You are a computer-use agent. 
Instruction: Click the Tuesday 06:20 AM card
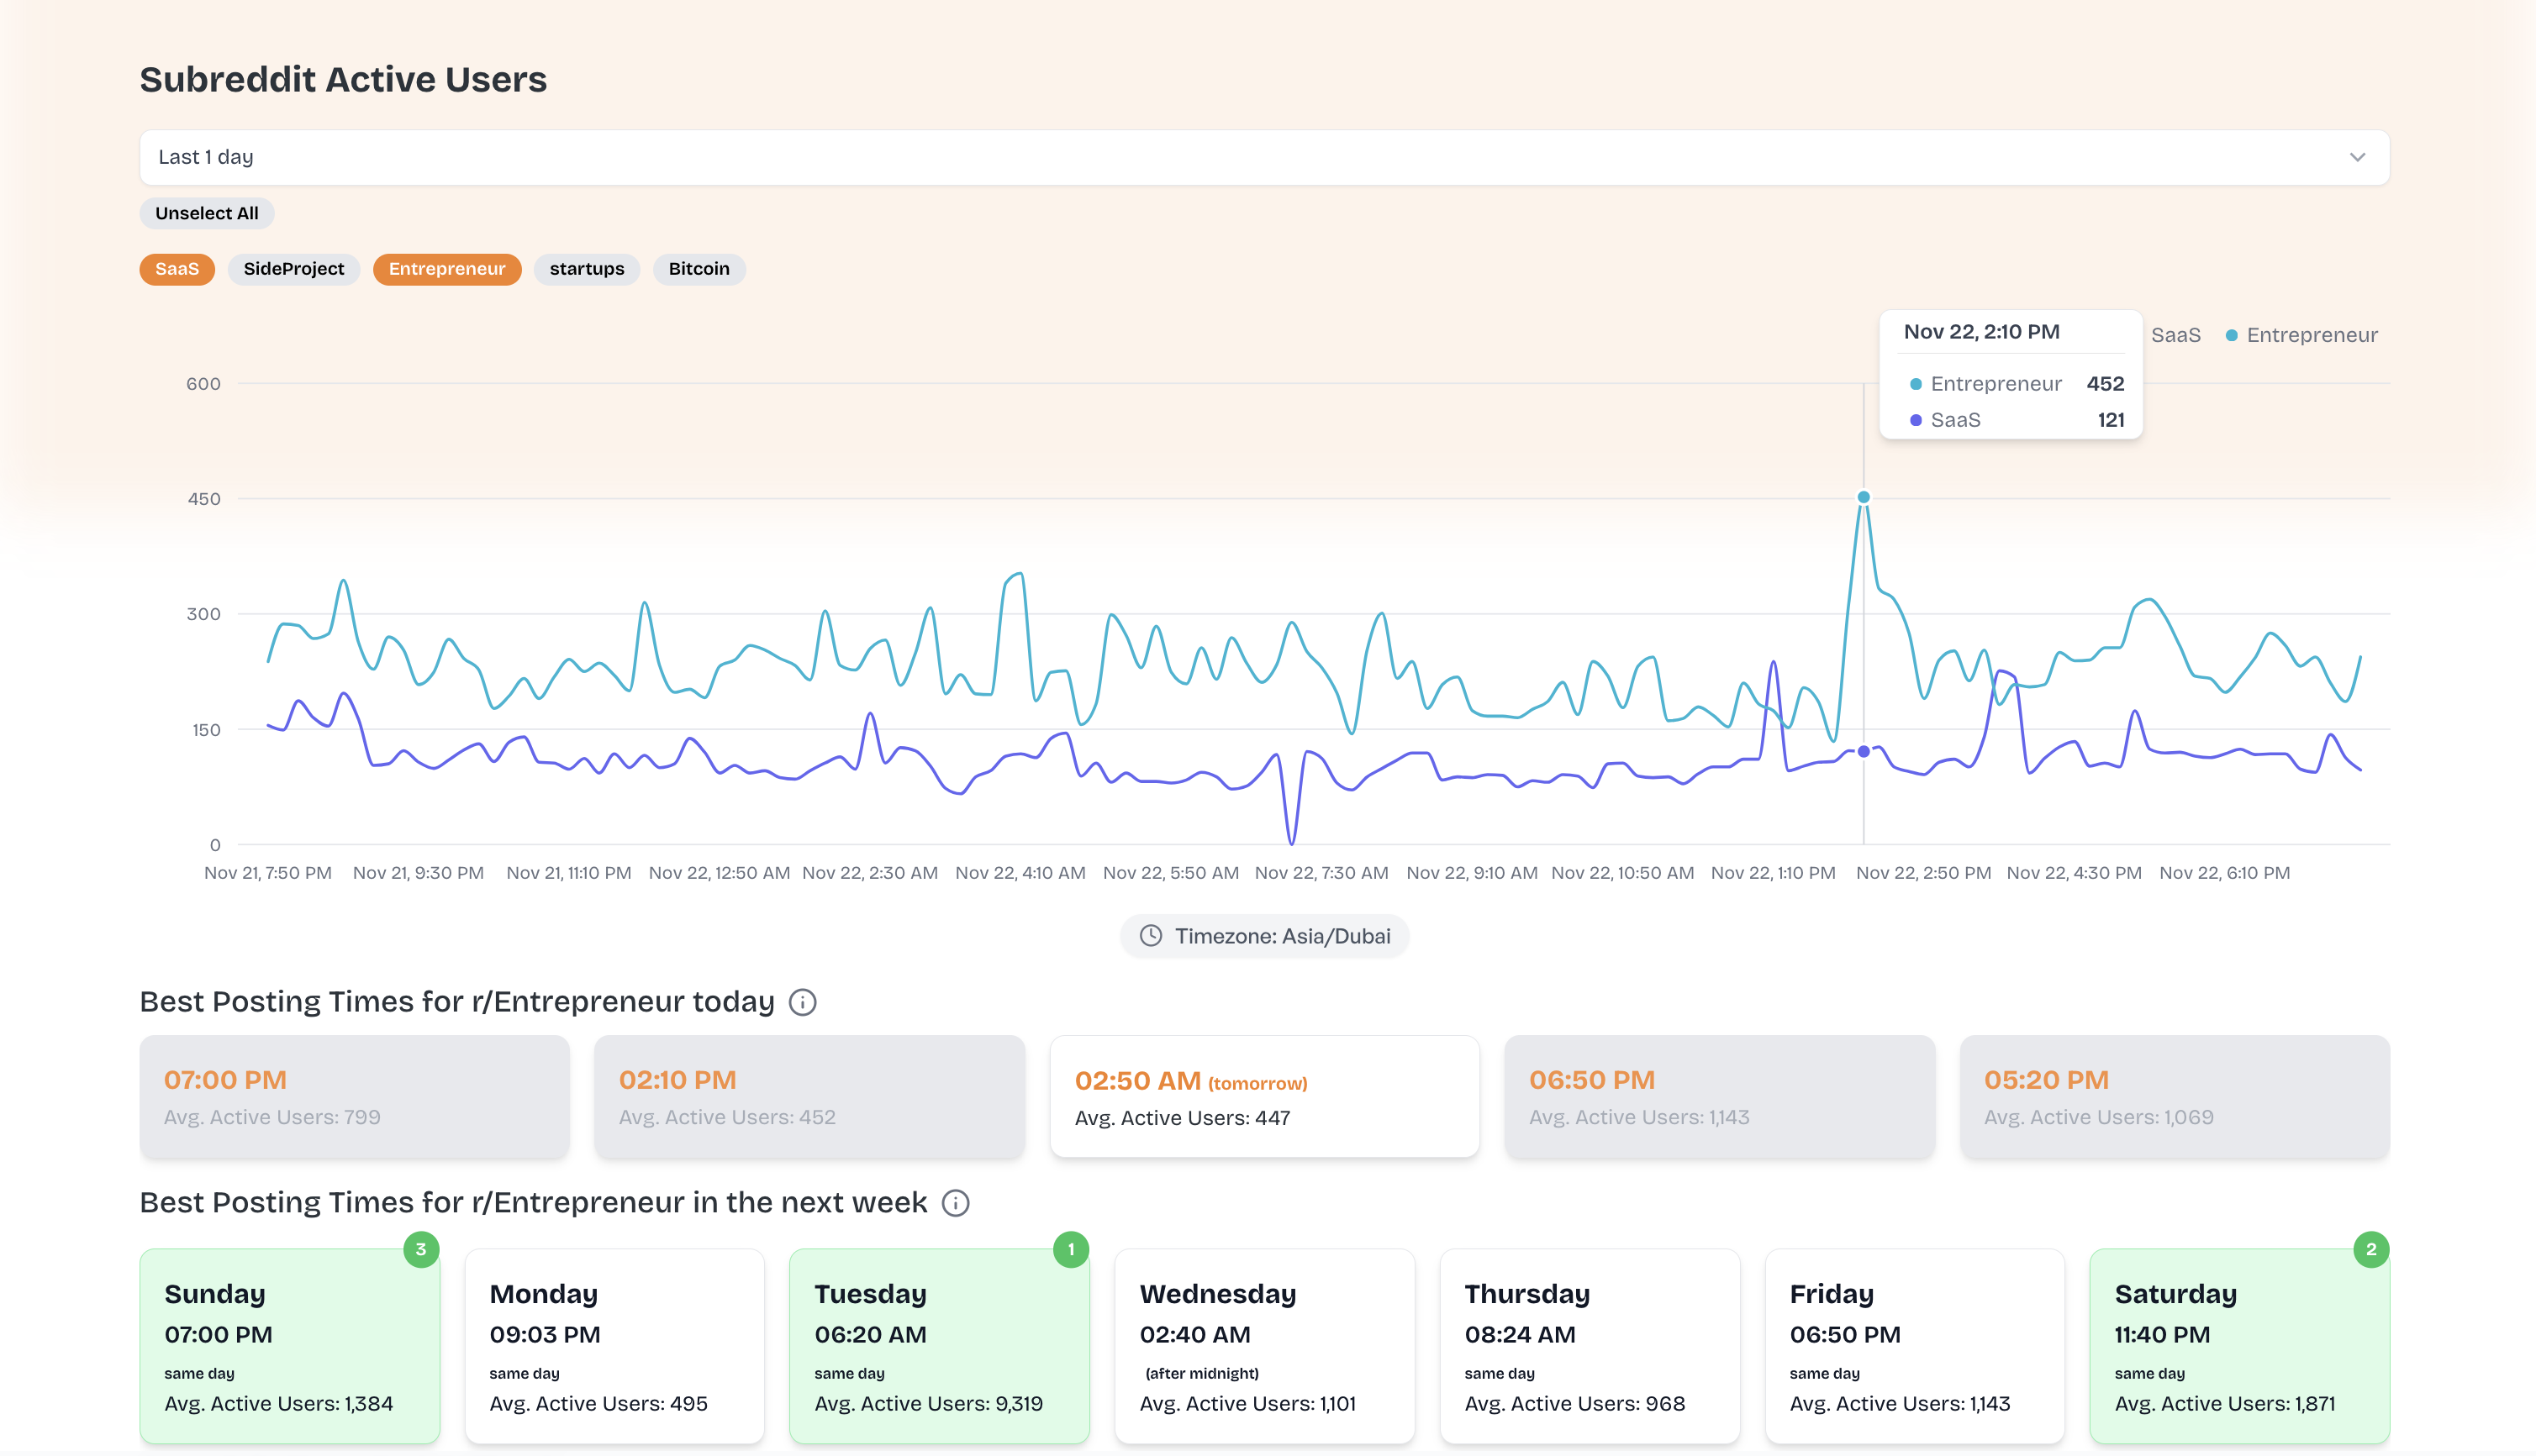940,1346
